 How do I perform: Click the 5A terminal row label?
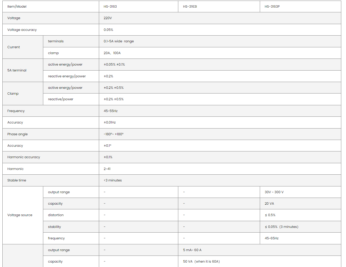(x=17, y=70)
